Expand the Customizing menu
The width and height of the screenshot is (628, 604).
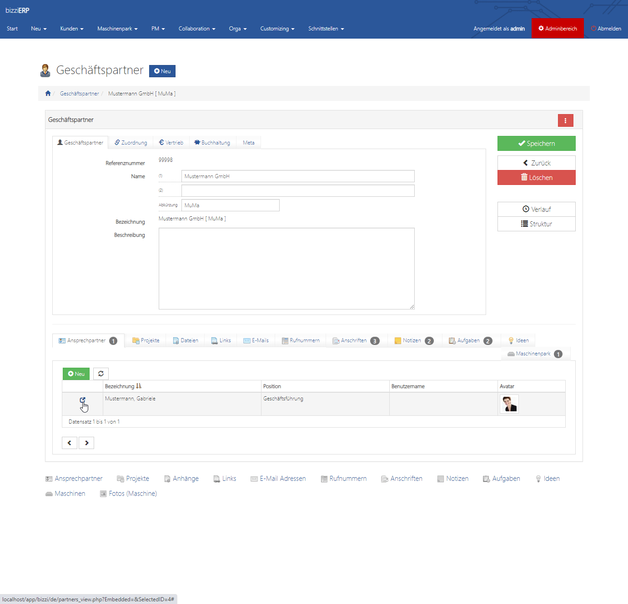tap(277, 29)
